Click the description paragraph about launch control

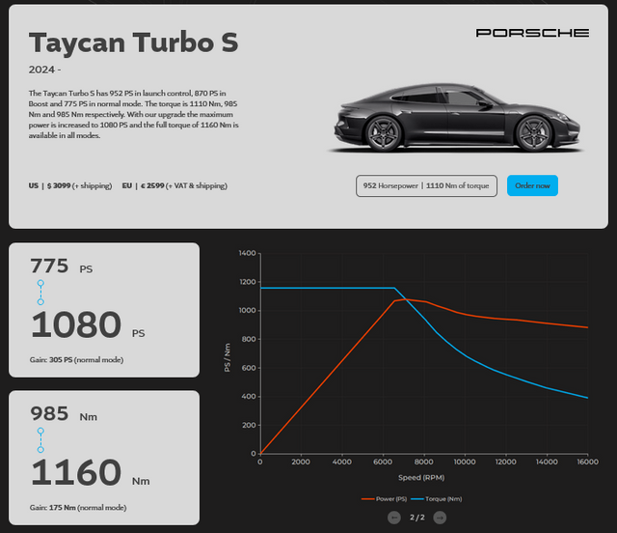click(x=133, y=114)
